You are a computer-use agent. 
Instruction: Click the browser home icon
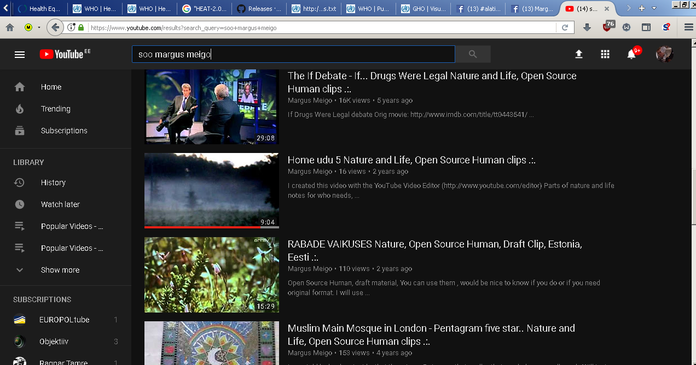point(10,27)
